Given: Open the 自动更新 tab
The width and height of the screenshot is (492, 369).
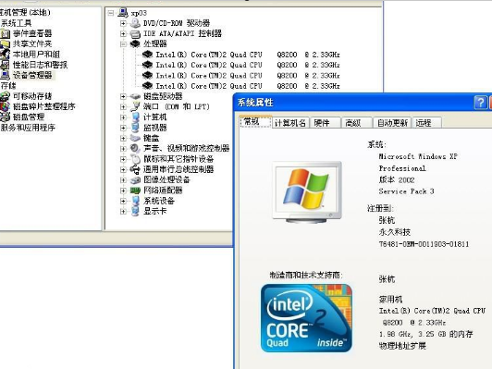Looking at the screenshot, I should pos(392,123).
